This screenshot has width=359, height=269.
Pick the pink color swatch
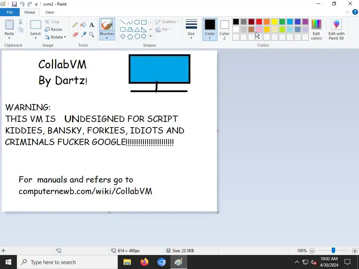coord(259,29)
